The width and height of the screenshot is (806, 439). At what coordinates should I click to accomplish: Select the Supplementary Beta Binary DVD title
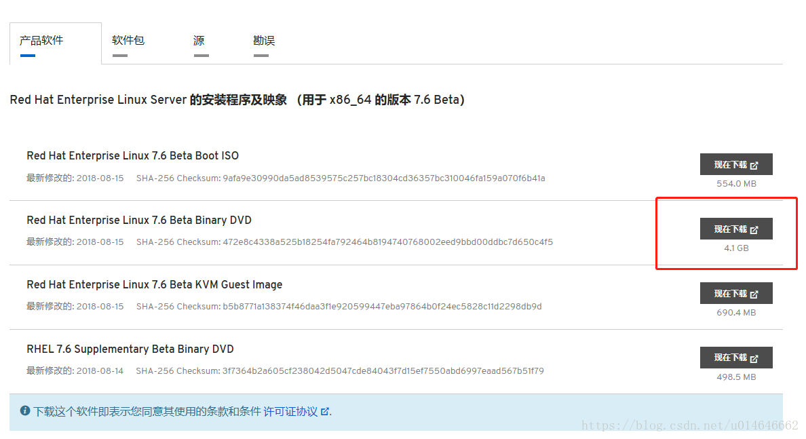[x=130, y=349]
